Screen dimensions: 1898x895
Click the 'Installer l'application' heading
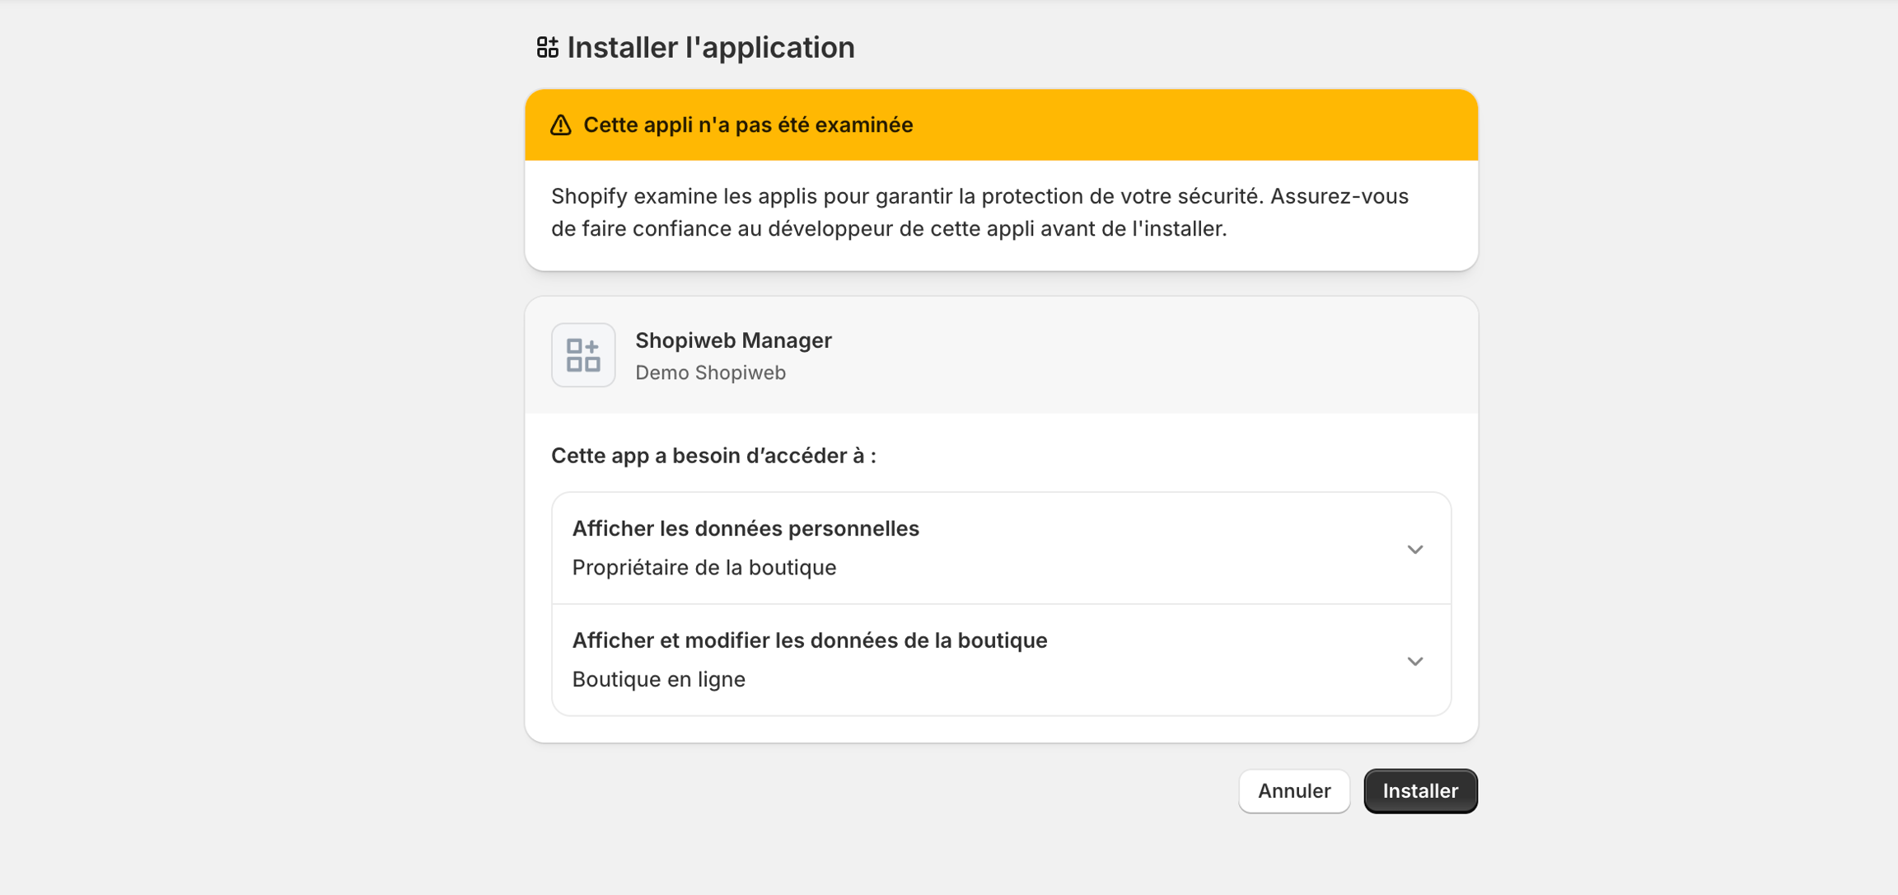pos(710,47)
